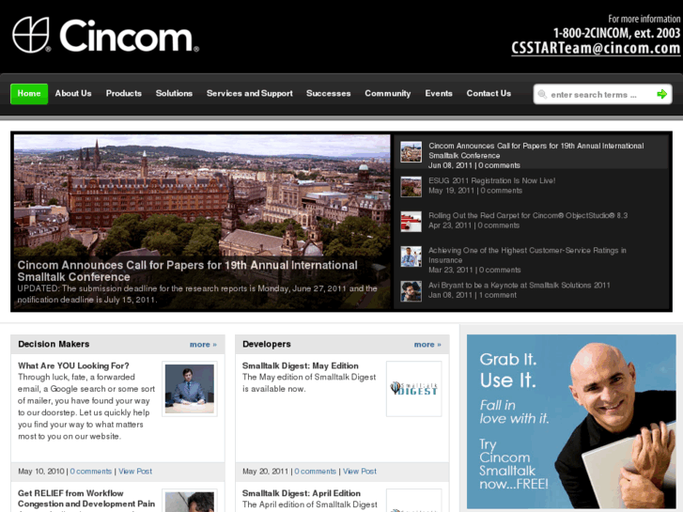
Task: Open 'What Are YOU Looking For?' post title
Action: pos(73,365)
